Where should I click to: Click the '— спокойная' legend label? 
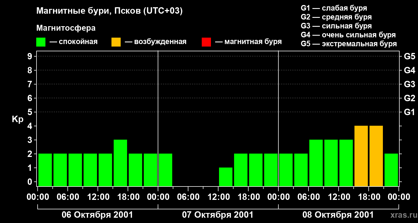click(74, 42)
